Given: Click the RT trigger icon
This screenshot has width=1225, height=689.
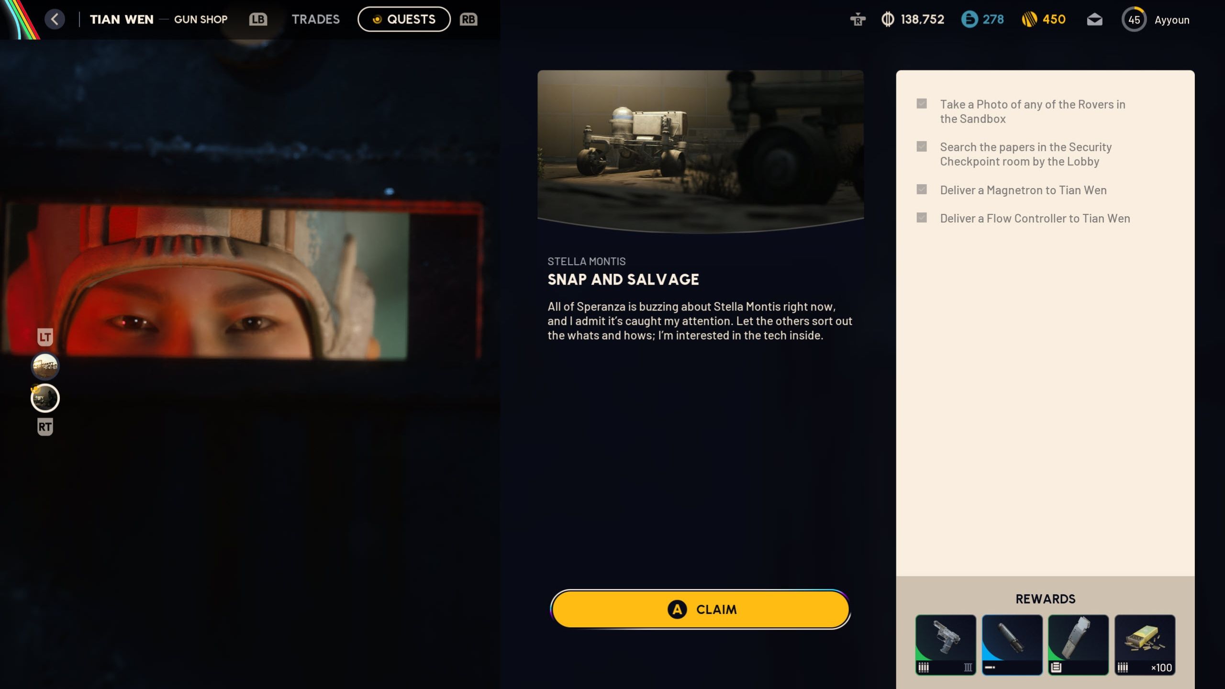Looking at the screenshot, I should pos(45,427).
